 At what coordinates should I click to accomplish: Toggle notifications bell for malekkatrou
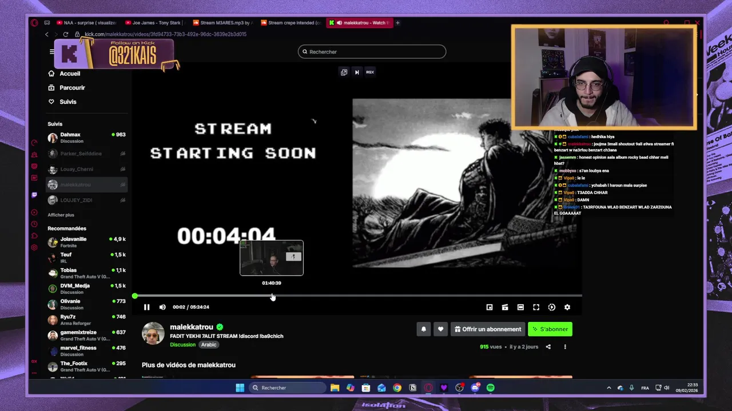point(424,329)
